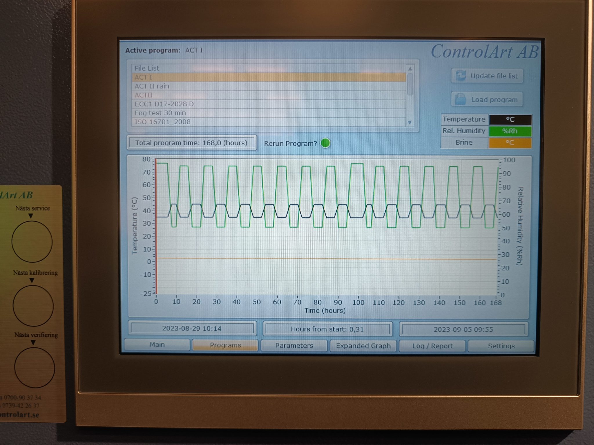Click the Total program time field
Screen dimensions: 594x445
pos(191,143)
